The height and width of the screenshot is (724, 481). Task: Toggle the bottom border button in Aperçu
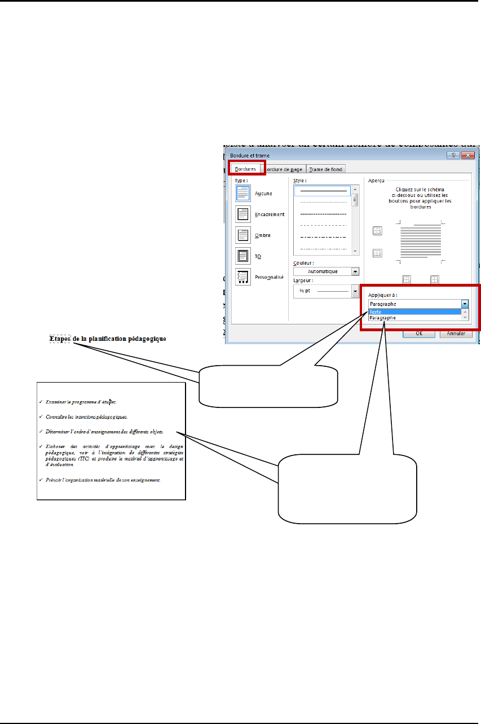click(378, 253)
